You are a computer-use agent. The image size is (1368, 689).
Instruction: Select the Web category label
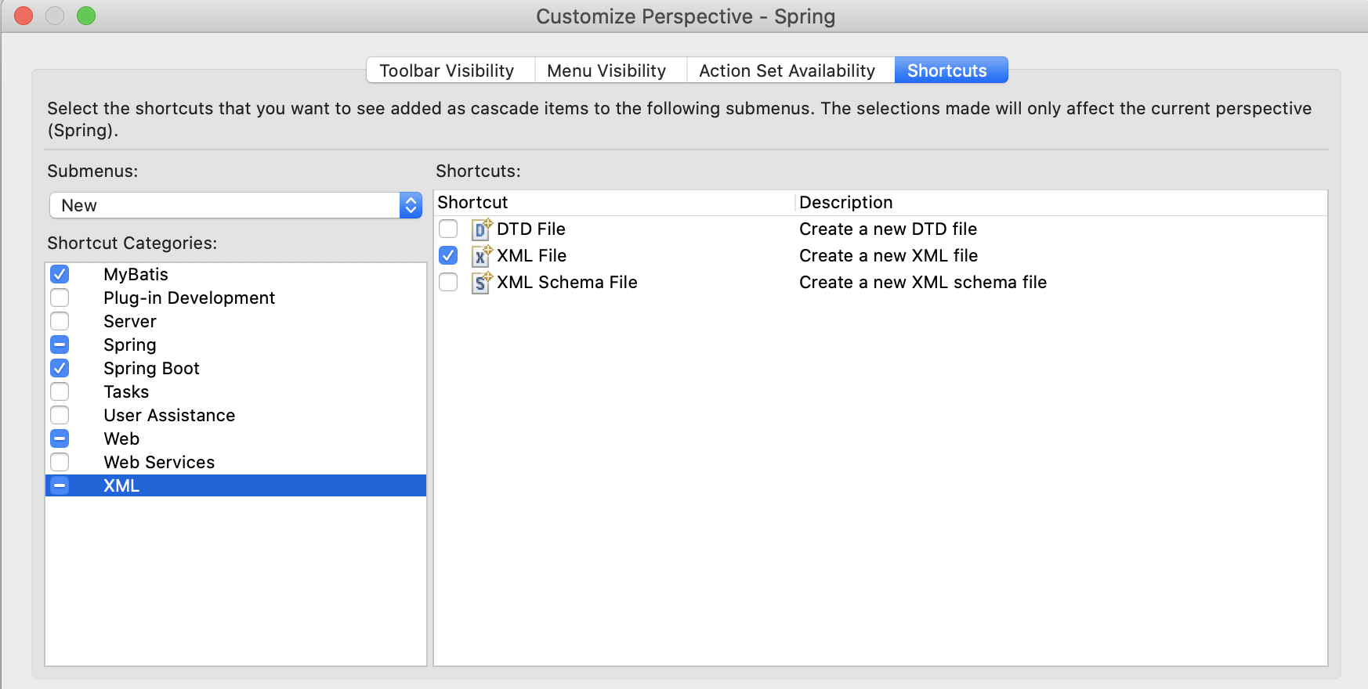(x=121, y=438)
